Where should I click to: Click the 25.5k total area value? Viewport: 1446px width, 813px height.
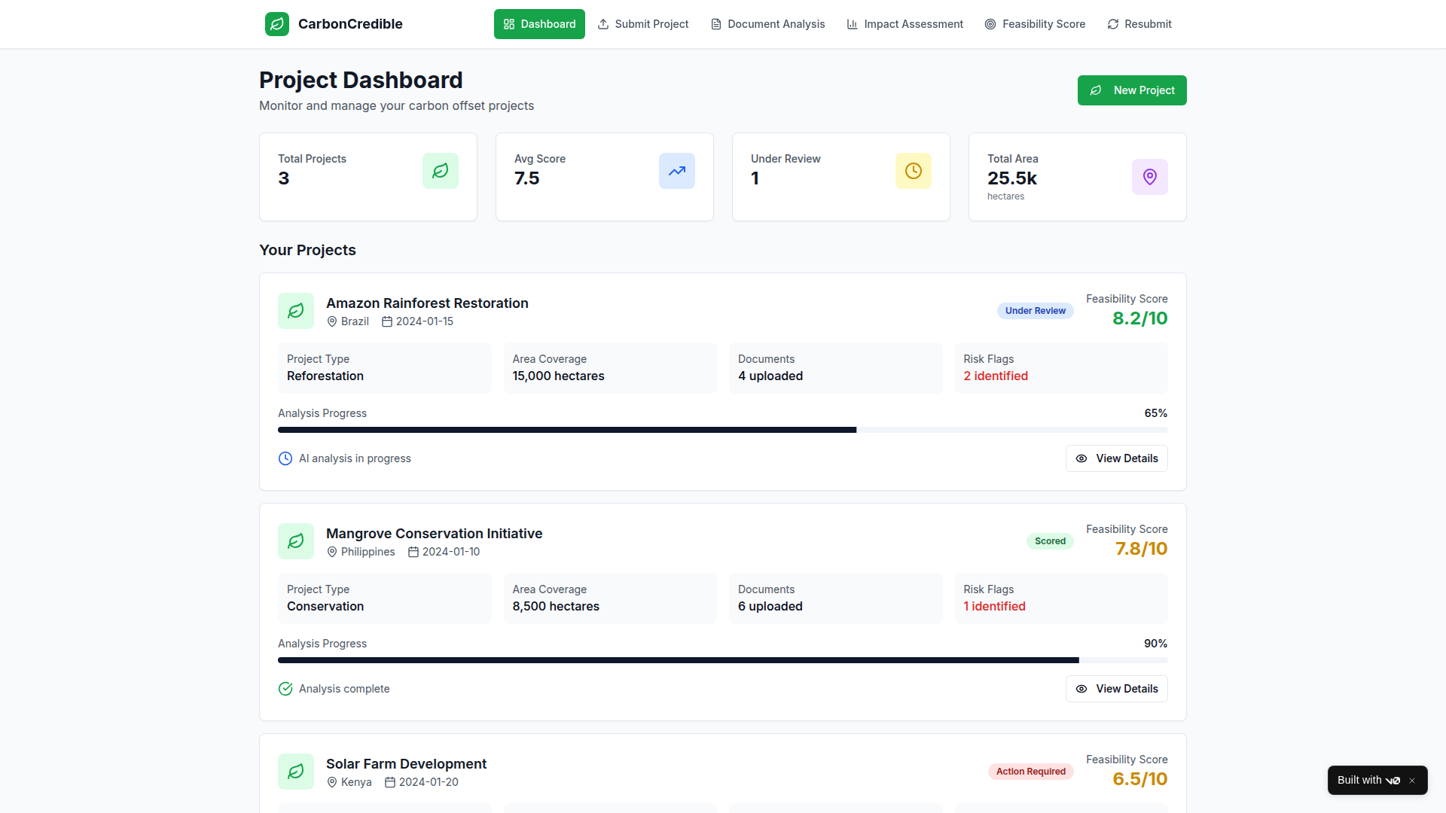1012,178
